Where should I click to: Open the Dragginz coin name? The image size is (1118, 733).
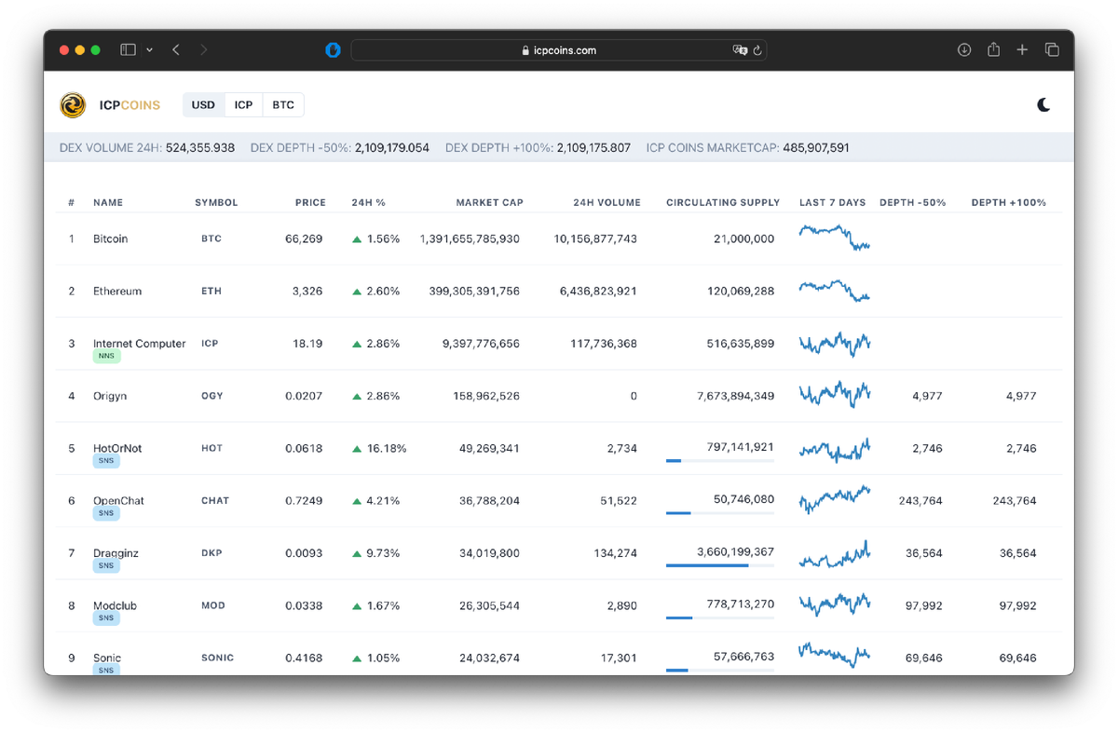[116, 553]
